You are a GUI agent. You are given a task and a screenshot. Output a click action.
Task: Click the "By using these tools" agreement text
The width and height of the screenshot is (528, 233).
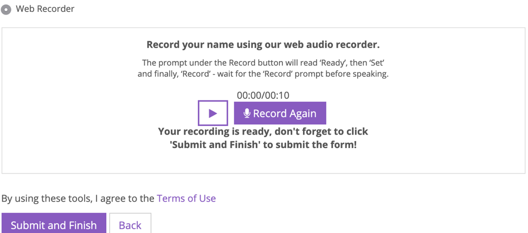click(x=78, y=198)
